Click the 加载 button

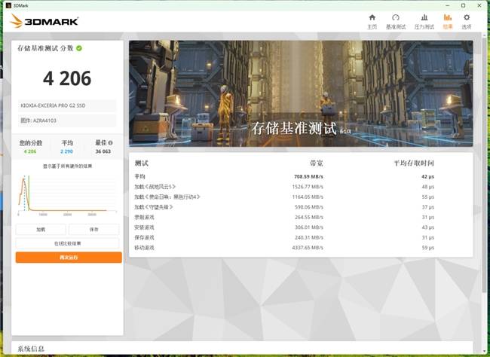pos(41,229)
